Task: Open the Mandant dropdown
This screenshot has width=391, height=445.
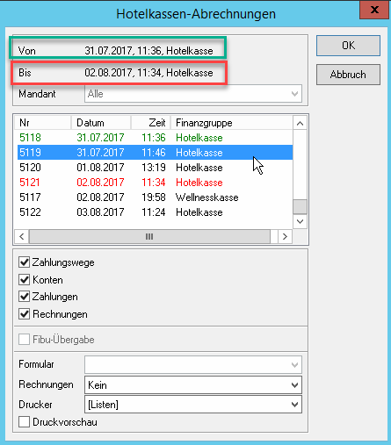Action: point(193,94)
